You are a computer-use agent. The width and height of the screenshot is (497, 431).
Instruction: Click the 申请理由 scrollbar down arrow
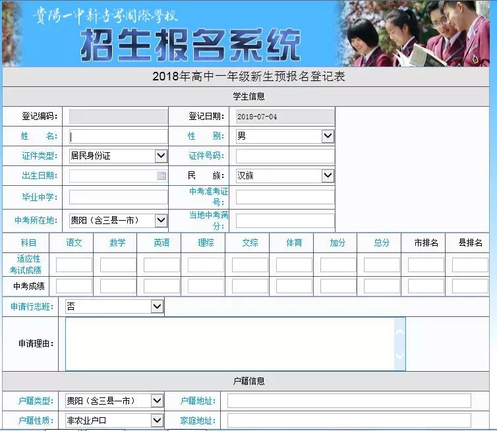tap(399, 355)
